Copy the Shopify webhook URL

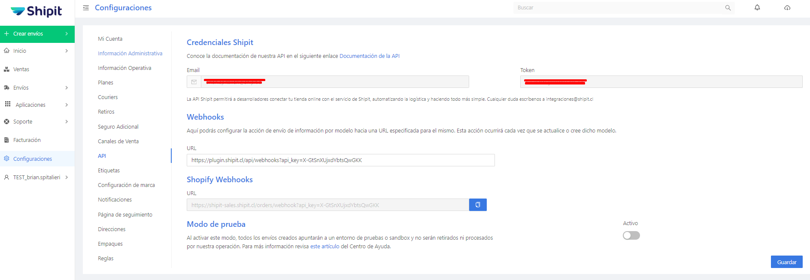[x=478, y=205]
